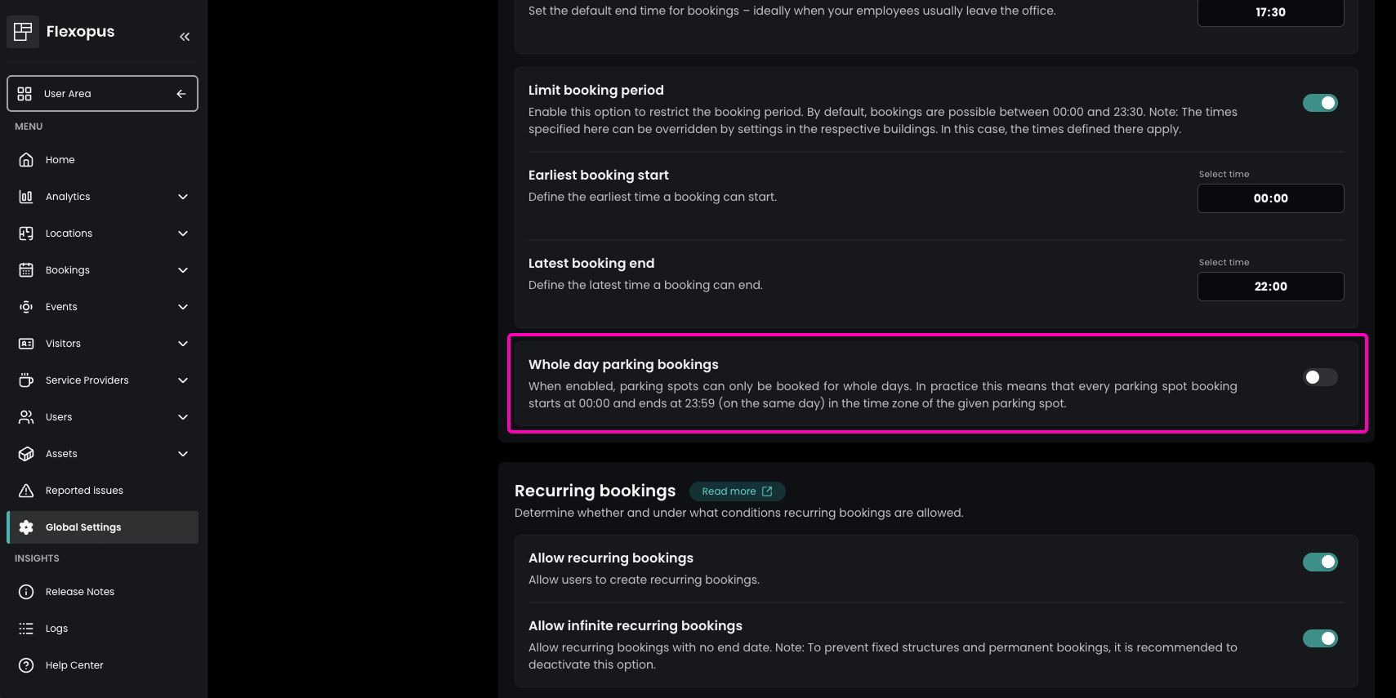Screen dimensions: 1396x698
Task: Open Home via house icon
Action: pos(26,160)
